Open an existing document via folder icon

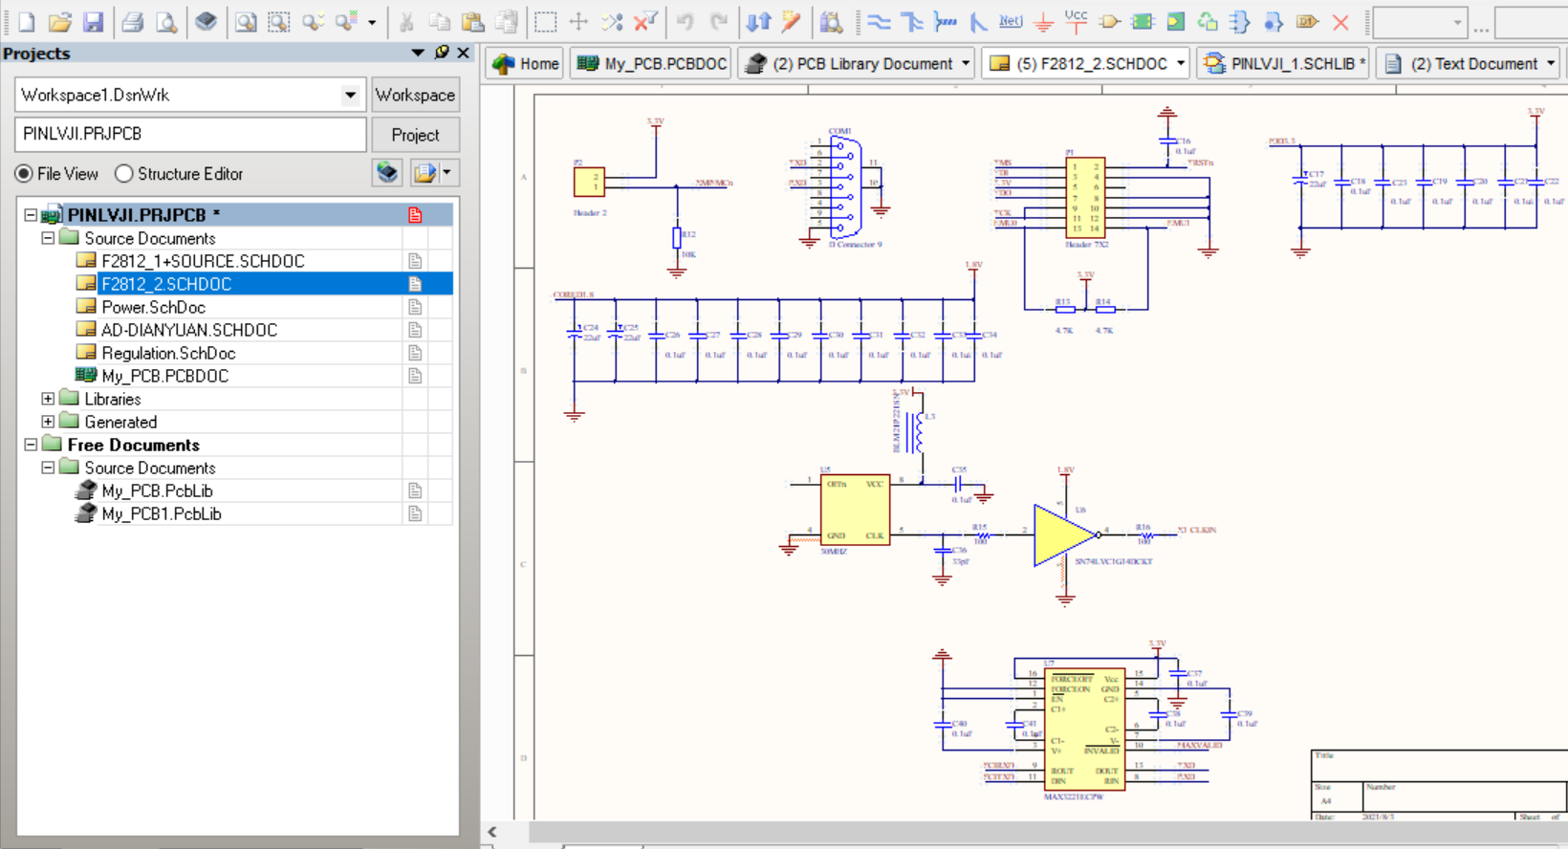60,21
